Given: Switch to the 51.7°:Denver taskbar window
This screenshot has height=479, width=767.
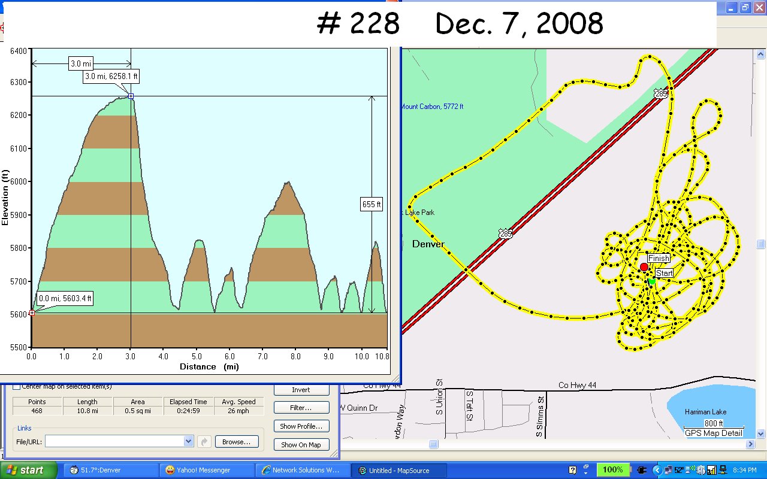Looking at the screenshot, I should (108, 470).
